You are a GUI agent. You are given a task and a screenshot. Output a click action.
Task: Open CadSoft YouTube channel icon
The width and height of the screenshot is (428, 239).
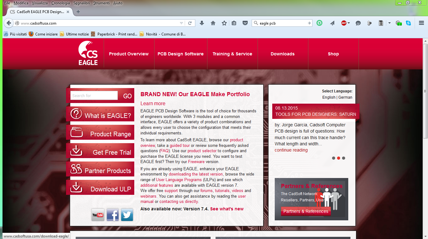98,215
